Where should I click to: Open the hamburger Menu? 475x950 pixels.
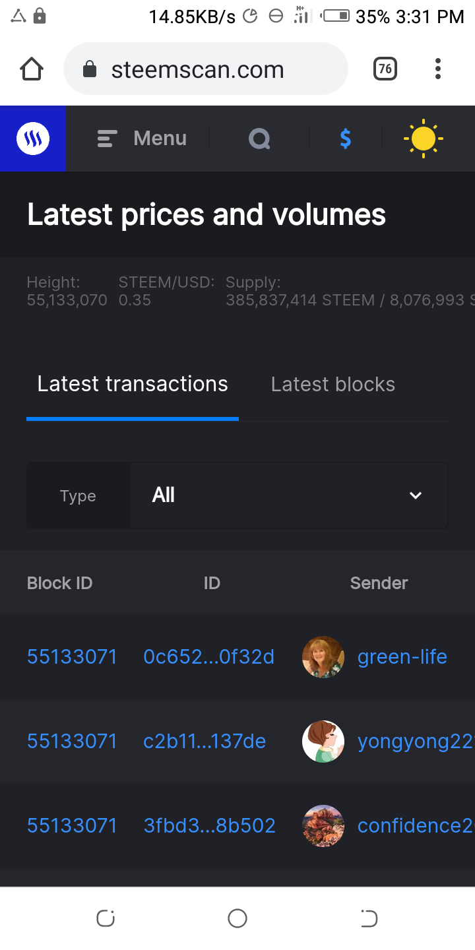[x=142, y=139]
